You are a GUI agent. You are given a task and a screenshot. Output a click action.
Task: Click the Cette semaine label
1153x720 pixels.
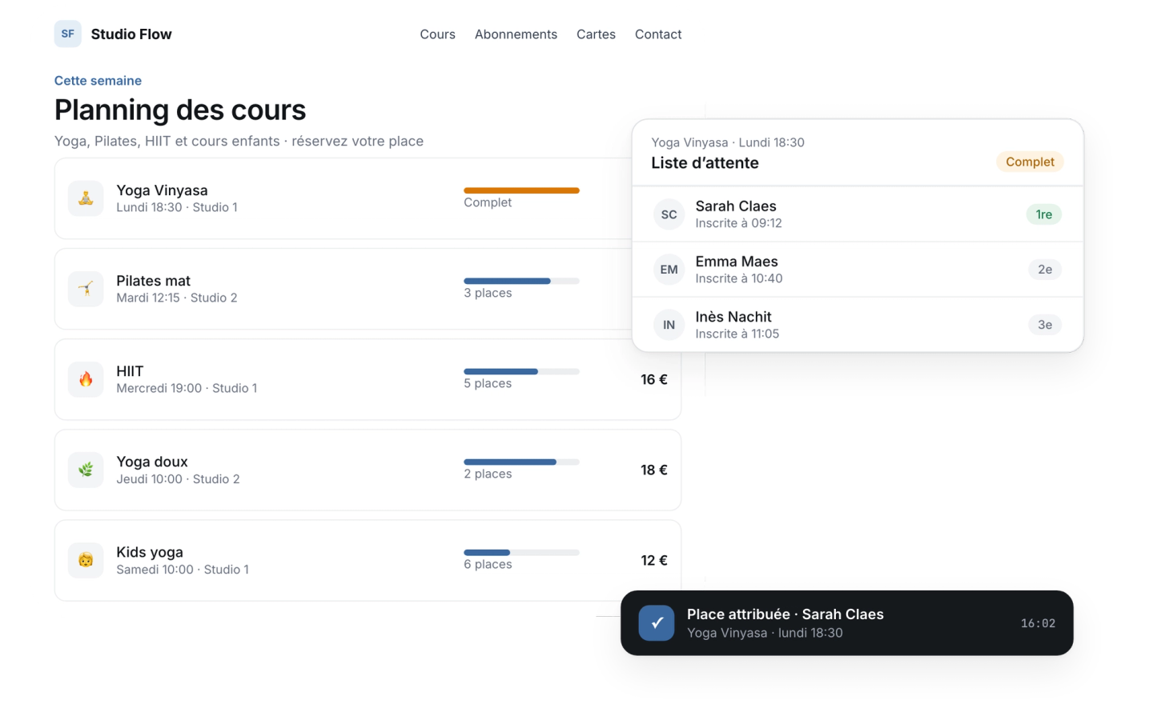98,81
